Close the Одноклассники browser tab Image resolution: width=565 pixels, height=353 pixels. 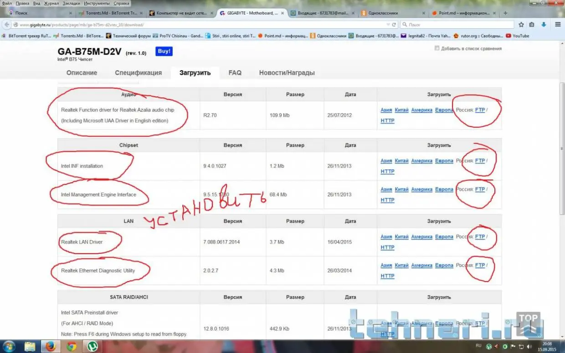click(x=424, y=13)
